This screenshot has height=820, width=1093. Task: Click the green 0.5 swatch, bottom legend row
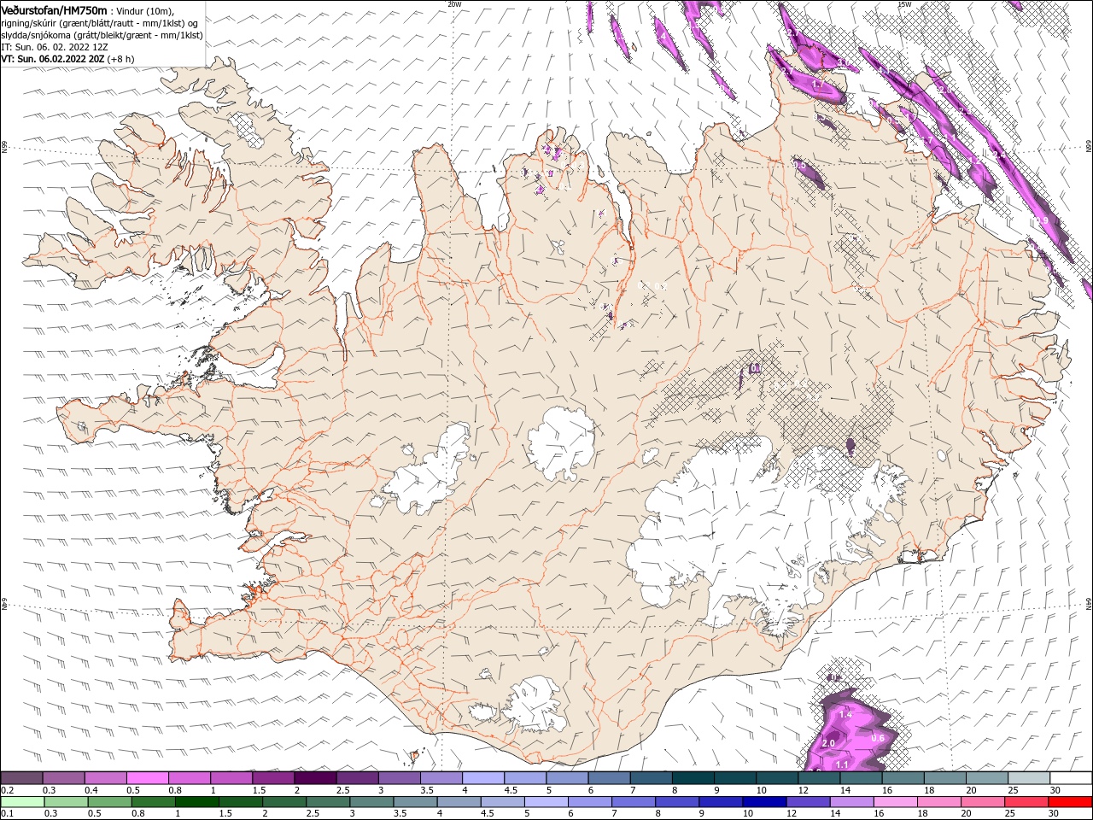pyautogui.click(x=109, y=802)
